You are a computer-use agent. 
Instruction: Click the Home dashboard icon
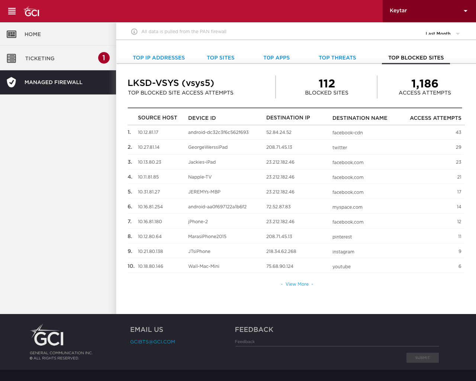pyautogui.click(x=12, y=34)
